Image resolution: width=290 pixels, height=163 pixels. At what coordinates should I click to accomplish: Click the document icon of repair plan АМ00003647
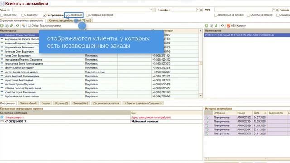pos(207,129)
